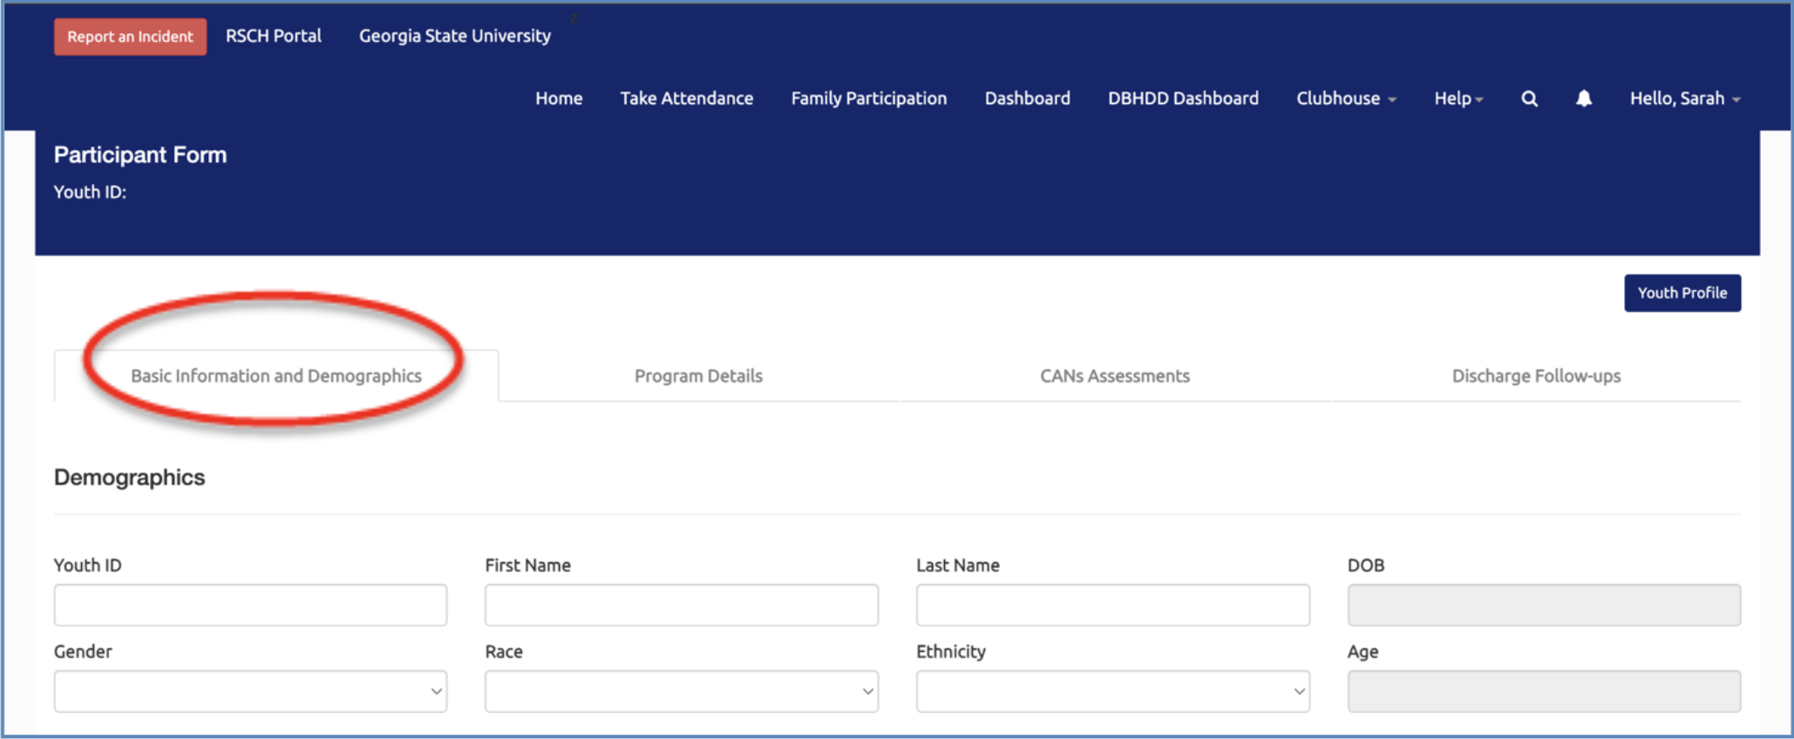Focus the First Name input field
Viewport: 1794px width, 739px height.
point(681,605)
